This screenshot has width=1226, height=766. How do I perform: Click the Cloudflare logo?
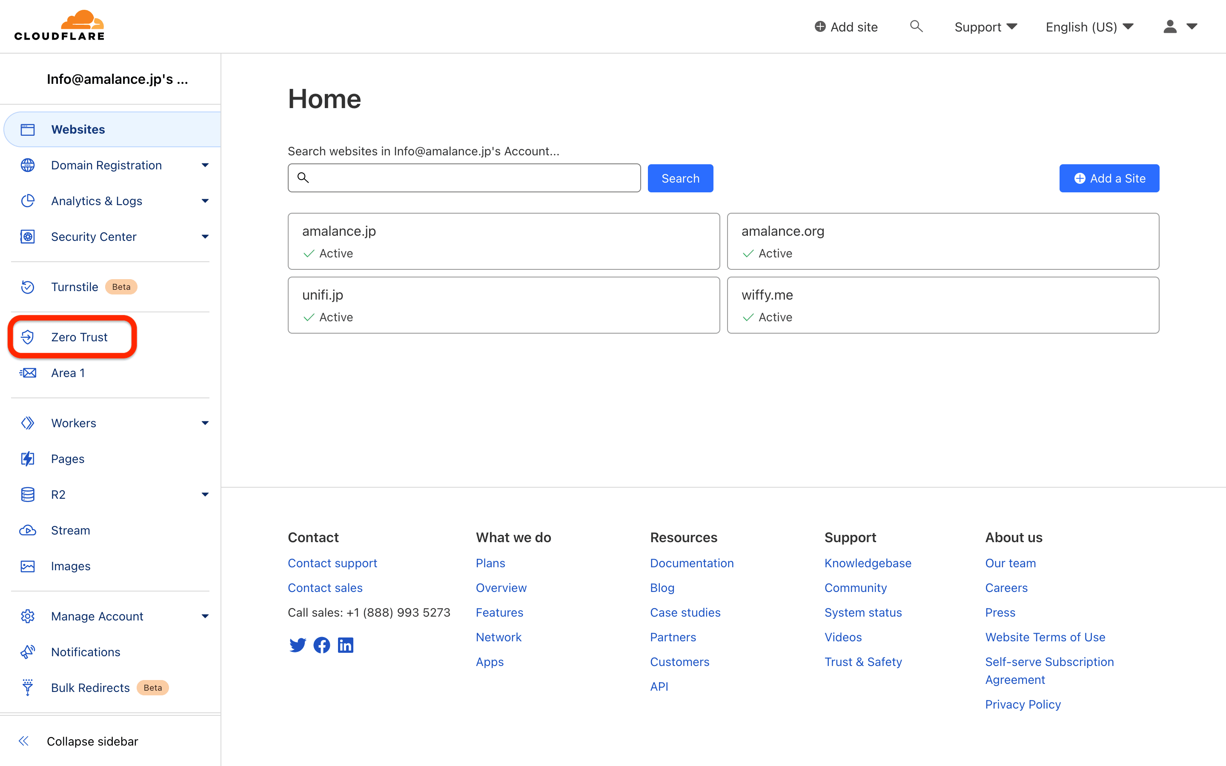click(x=59, y=26)
